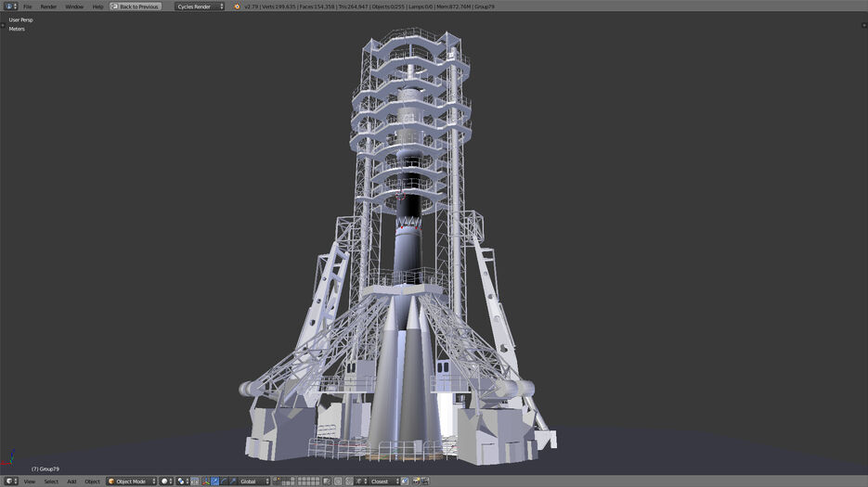
Task: Click the Blender logo icon in header
Action: 237,6
